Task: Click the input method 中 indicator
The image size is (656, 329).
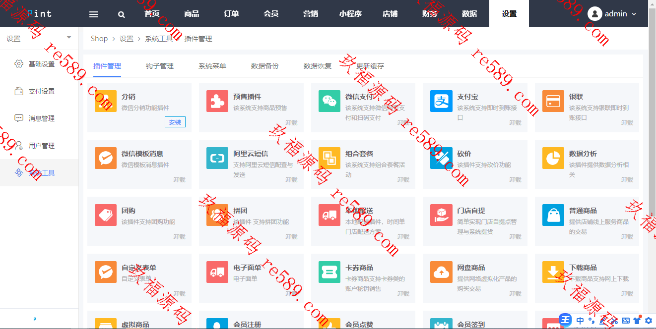Action: [580, 321]
